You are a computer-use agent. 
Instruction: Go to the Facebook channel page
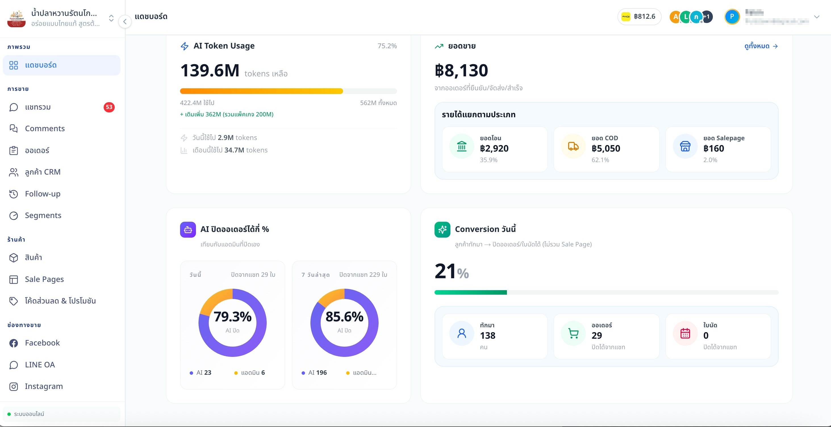[62, 343]
